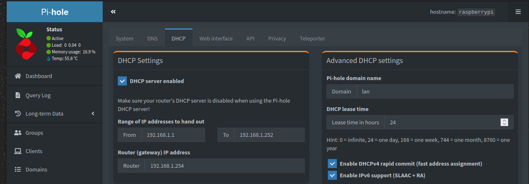Select the DHCP tab
Image resolution: width=529 pixels, height=184 pixels.
[179, 38]
